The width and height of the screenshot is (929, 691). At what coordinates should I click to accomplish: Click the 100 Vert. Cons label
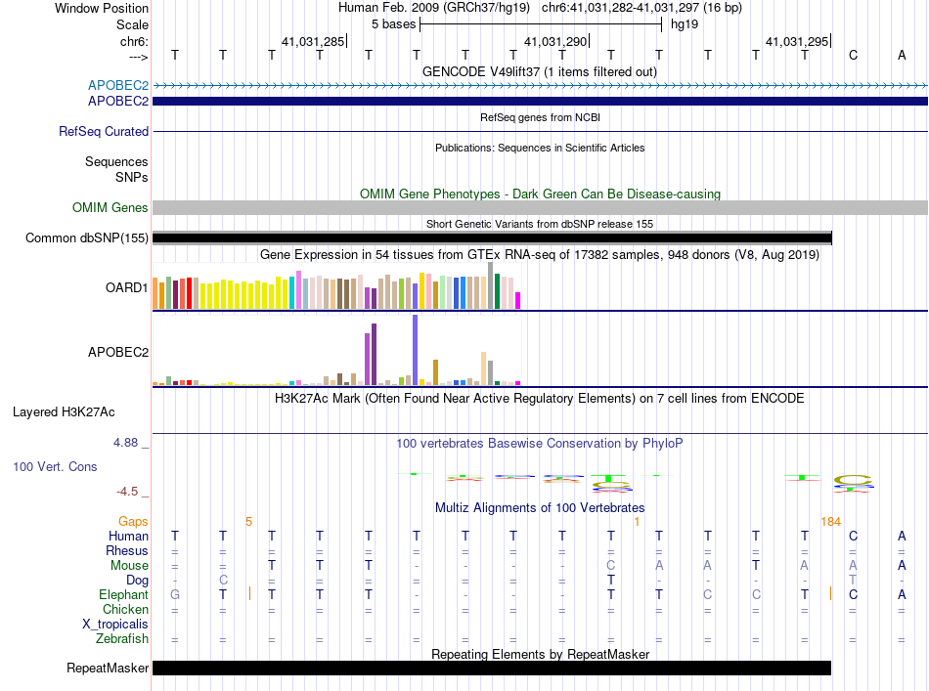tap(55, 466)
